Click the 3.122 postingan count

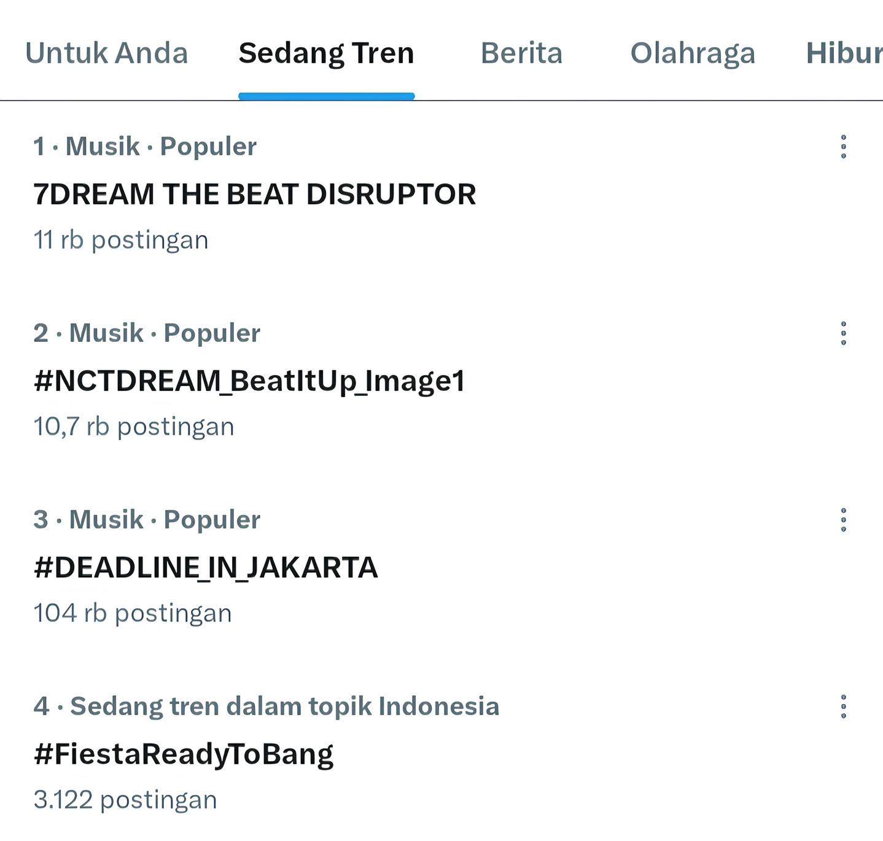[x=125, y=800]
